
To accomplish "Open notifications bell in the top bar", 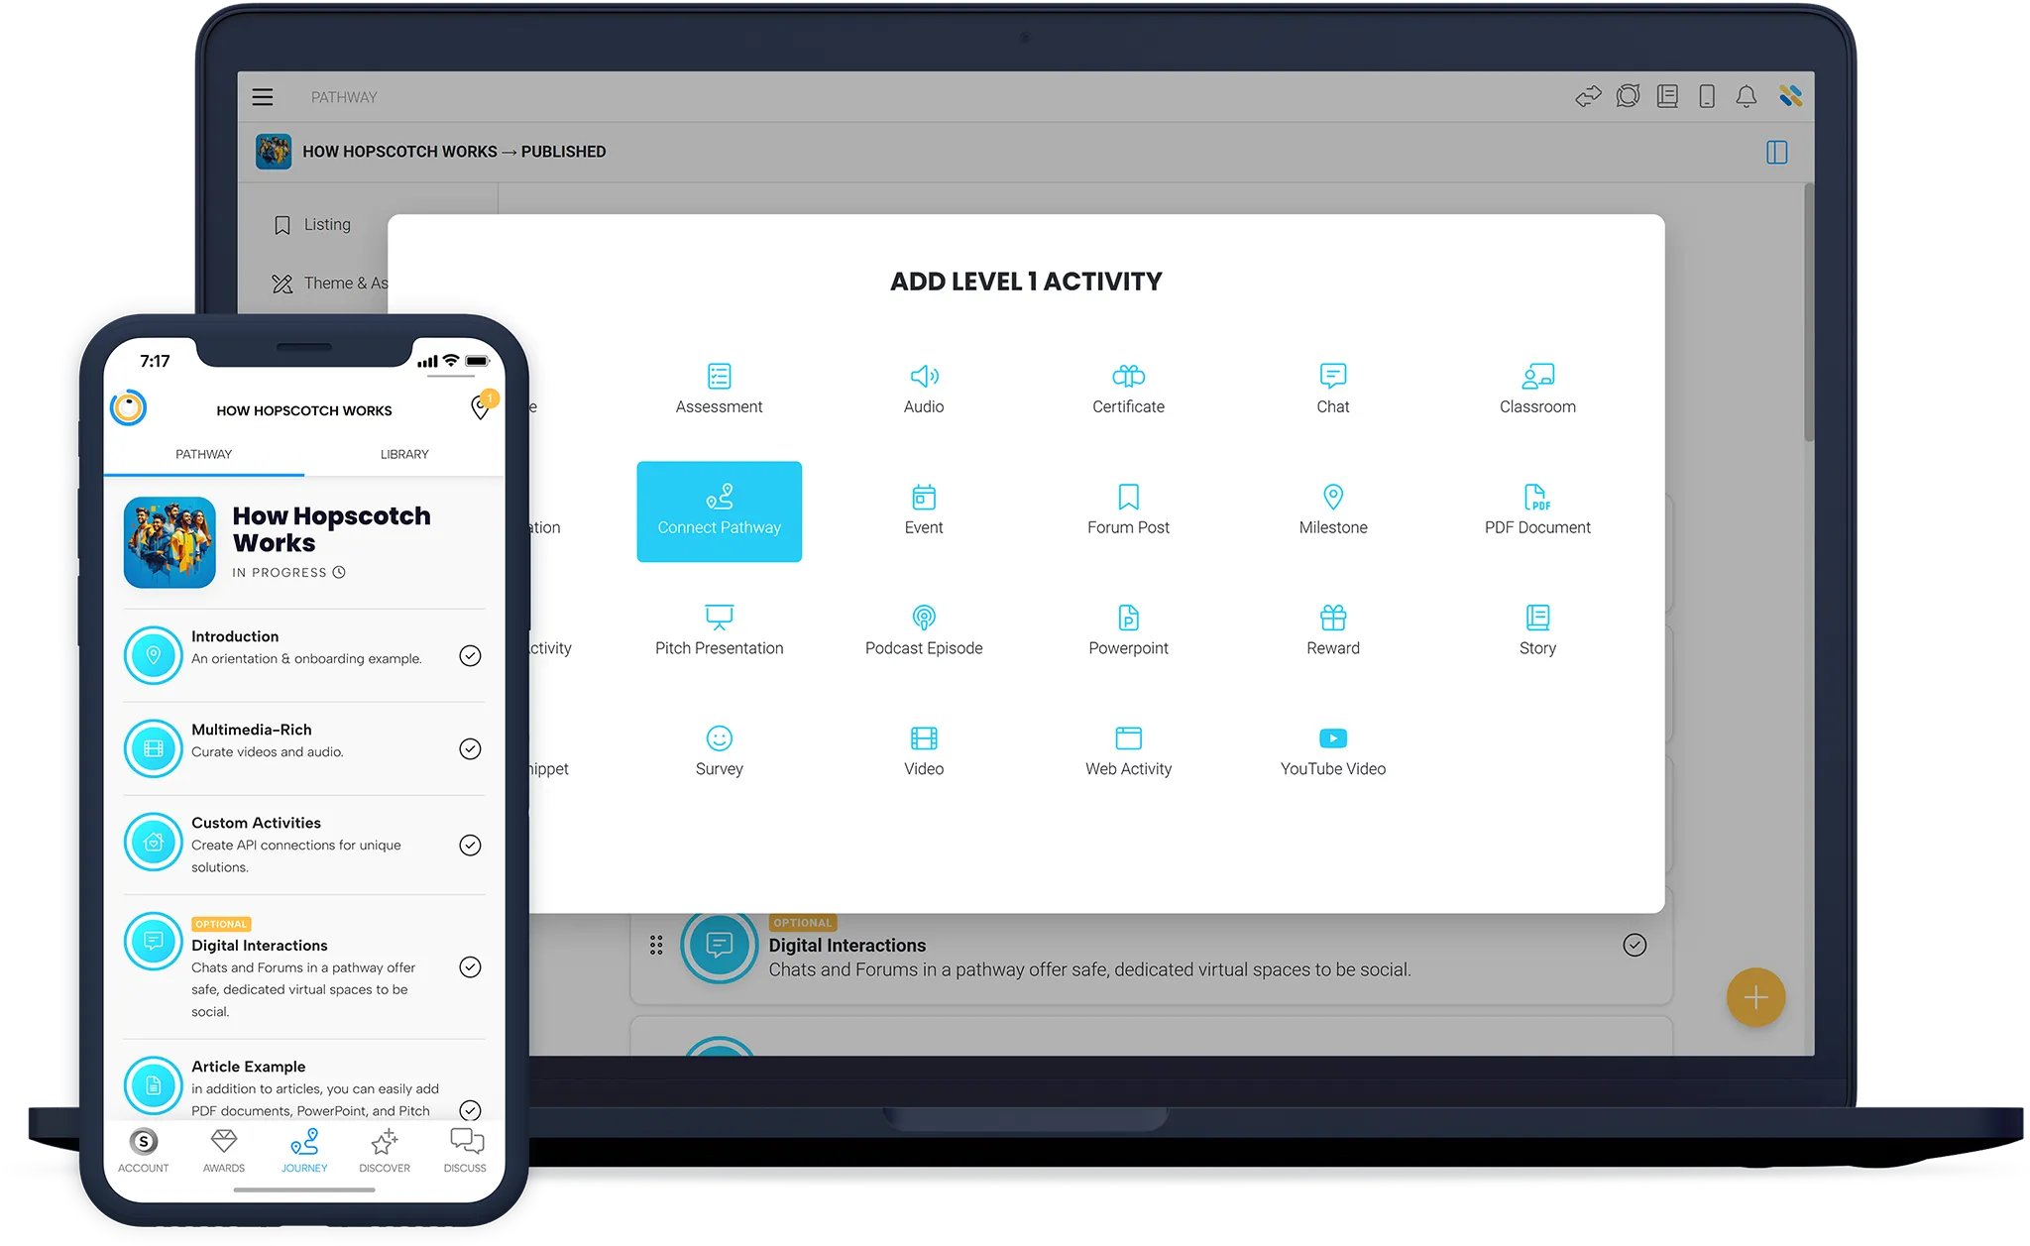I will pyautogui.click(x=1747, y=96).
